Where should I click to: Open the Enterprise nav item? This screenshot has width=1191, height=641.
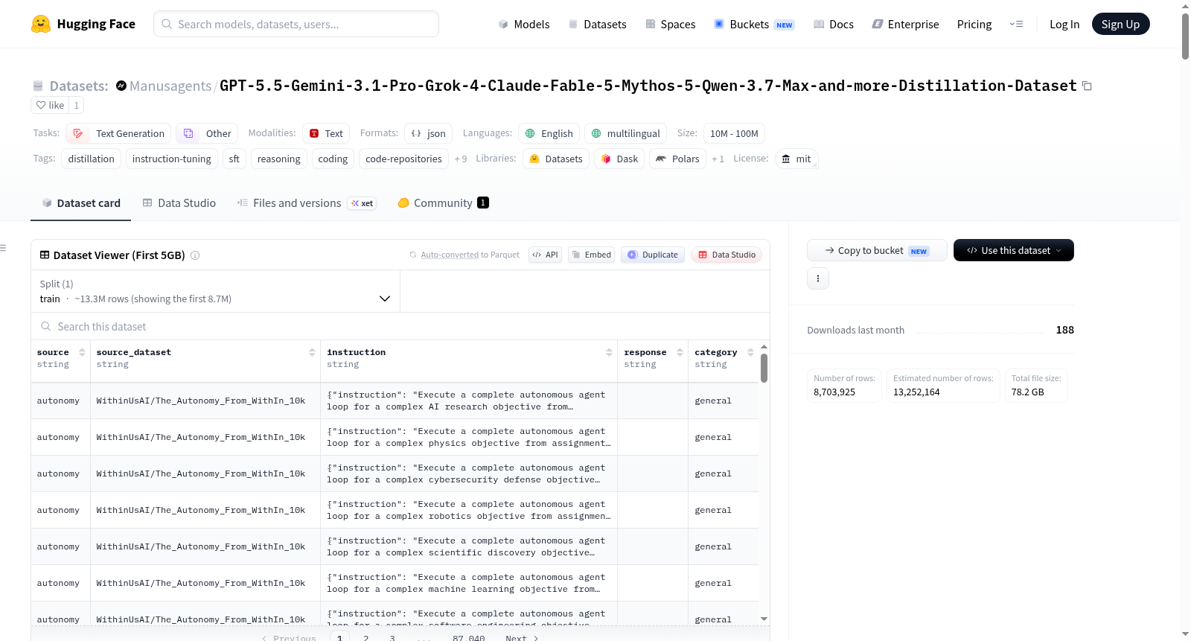(x=905, y=24)
